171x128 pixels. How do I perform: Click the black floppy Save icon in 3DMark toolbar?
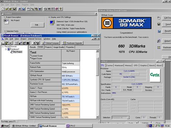pyautogui.click(x=15, y=9)
